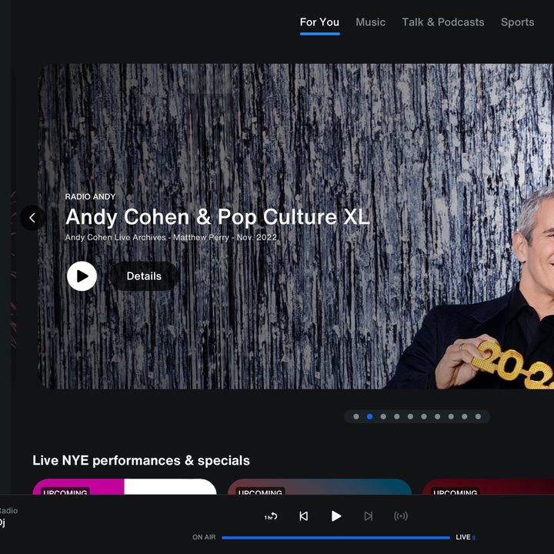Viewport: 554px width, 554px height.
Task: Open the Sports tab
Action: click(x=517, y=22)
